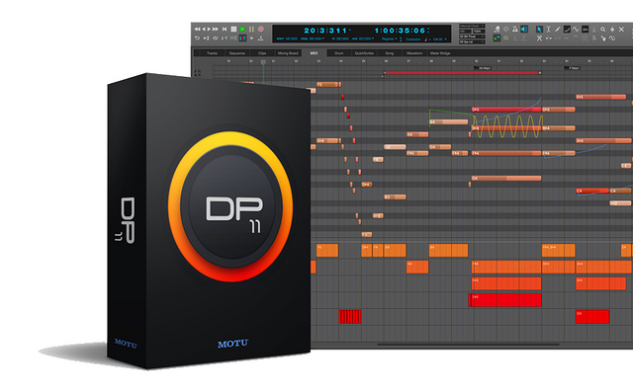Open the Internal Clock dropdown
The image size is (633, 391).
tap(472, 26)
